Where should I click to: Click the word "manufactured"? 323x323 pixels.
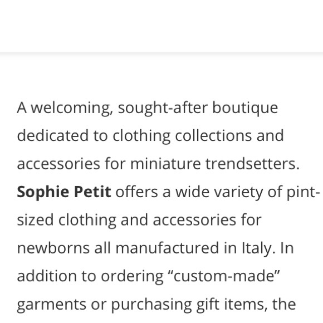[167, 248]
